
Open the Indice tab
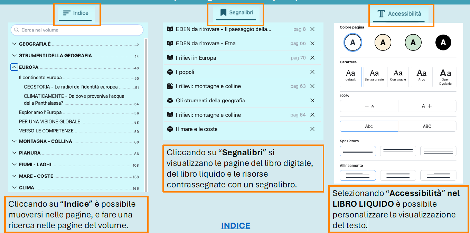point(75,13)
